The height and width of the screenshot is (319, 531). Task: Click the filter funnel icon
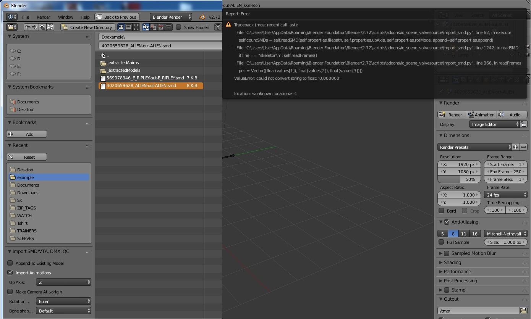tap(218, 27)
